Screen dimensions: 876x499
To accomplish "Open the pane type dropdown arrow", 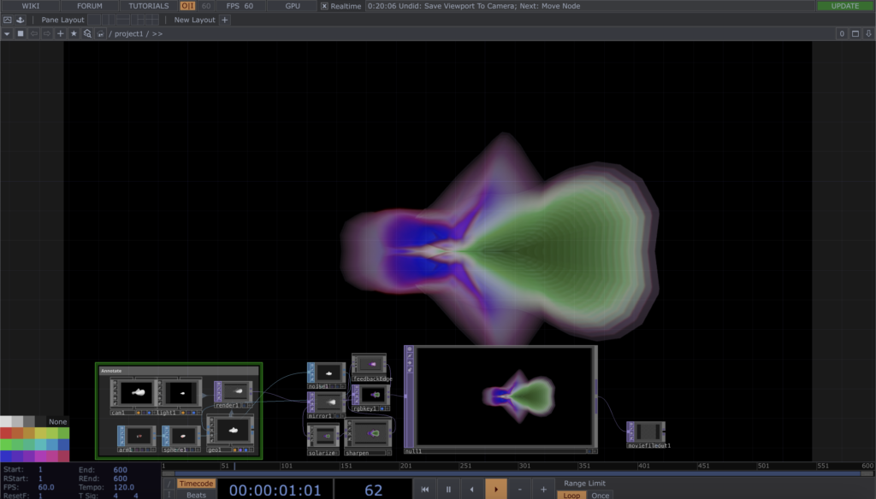I will [7, 34].
